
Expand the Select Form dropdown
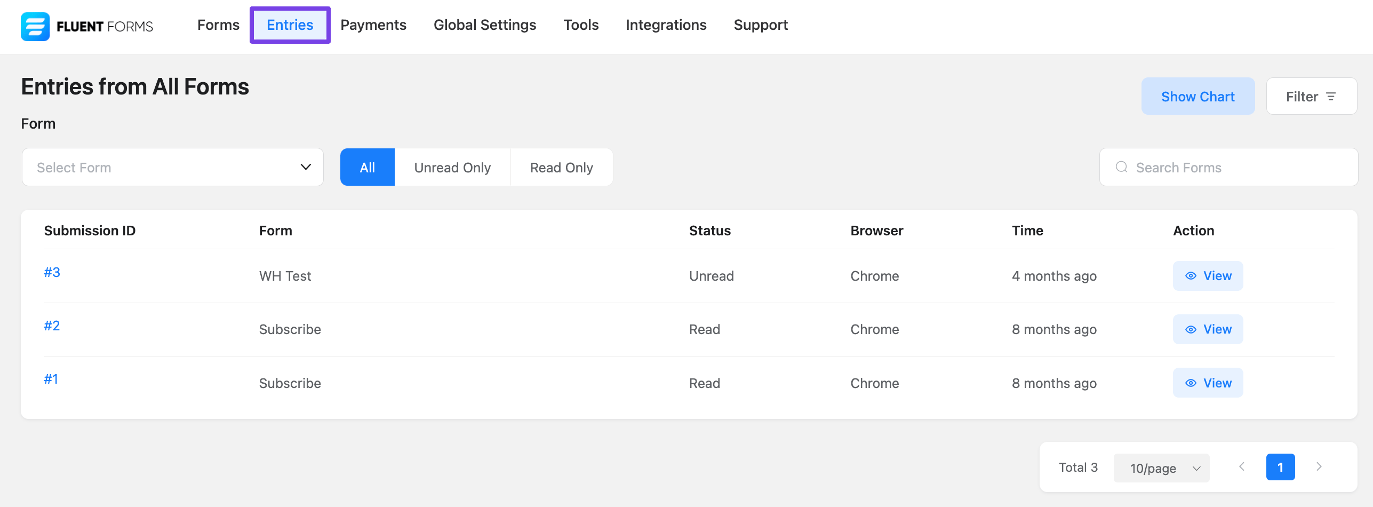pyautogui.click(x=173, y=167)
